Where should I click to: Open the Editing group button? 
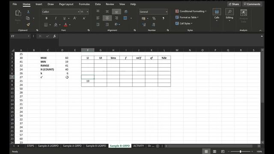pos(229,15)
